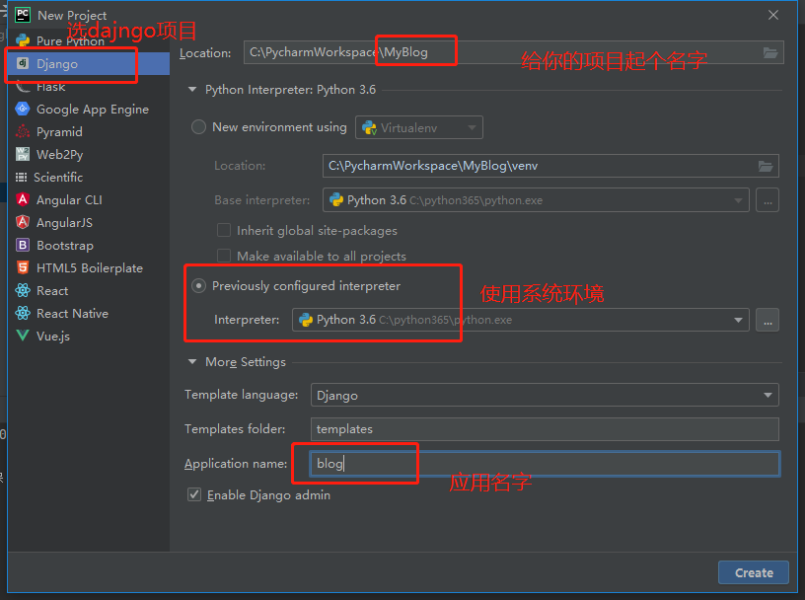
Task: Click the PyCharm logo in title bar
Action: [23, 15]
